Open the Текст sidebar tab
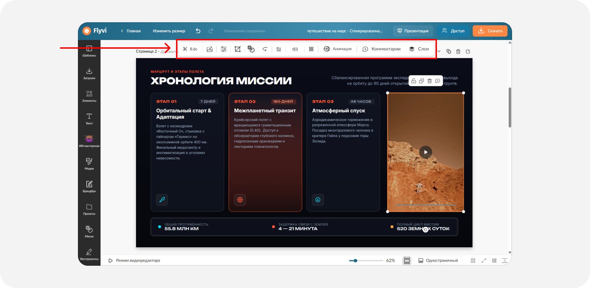 (89, 119)
